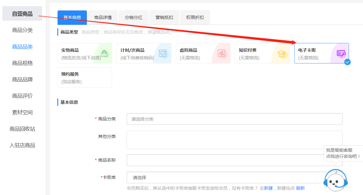Open the 其他分类 selection field
363x195 pixels.
(x=234, y=140)
